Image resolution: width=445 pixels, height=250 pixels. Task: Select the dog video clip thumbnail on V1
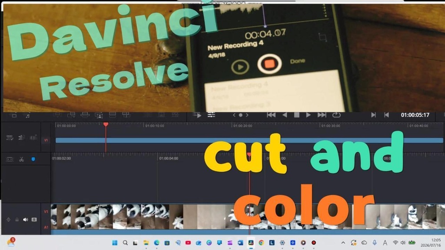(x=248, y=217)
